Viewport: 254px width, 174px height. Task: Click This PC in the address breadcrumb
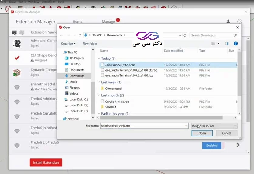[x=97, y=35]
